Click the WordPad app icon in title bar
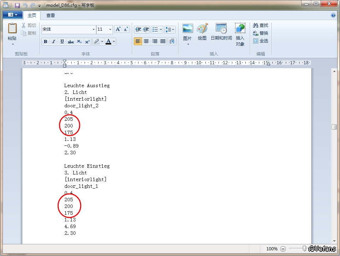Screen dimensions: 340x256 [6, 5]
